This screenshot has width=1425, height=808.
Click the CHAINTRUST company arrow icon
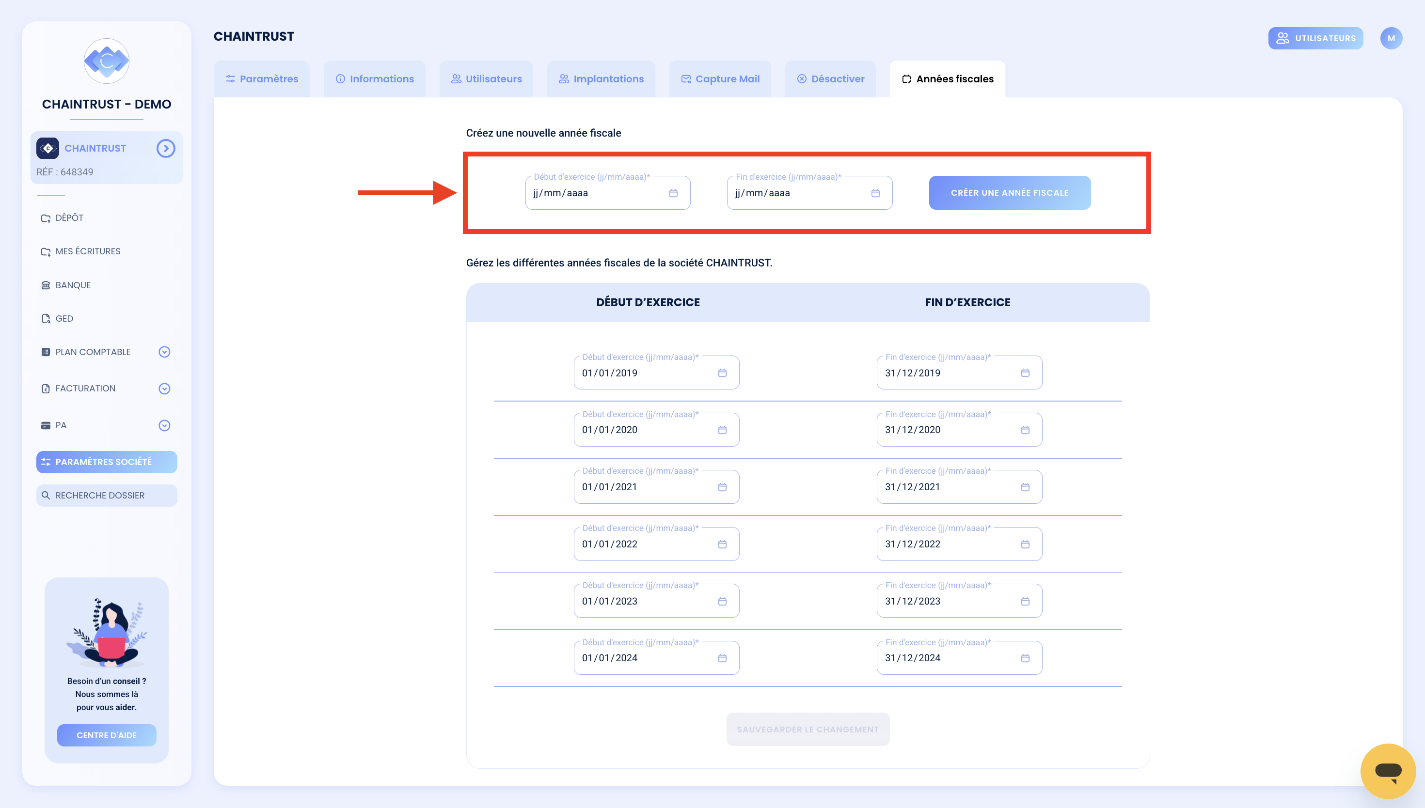(165, 148)
